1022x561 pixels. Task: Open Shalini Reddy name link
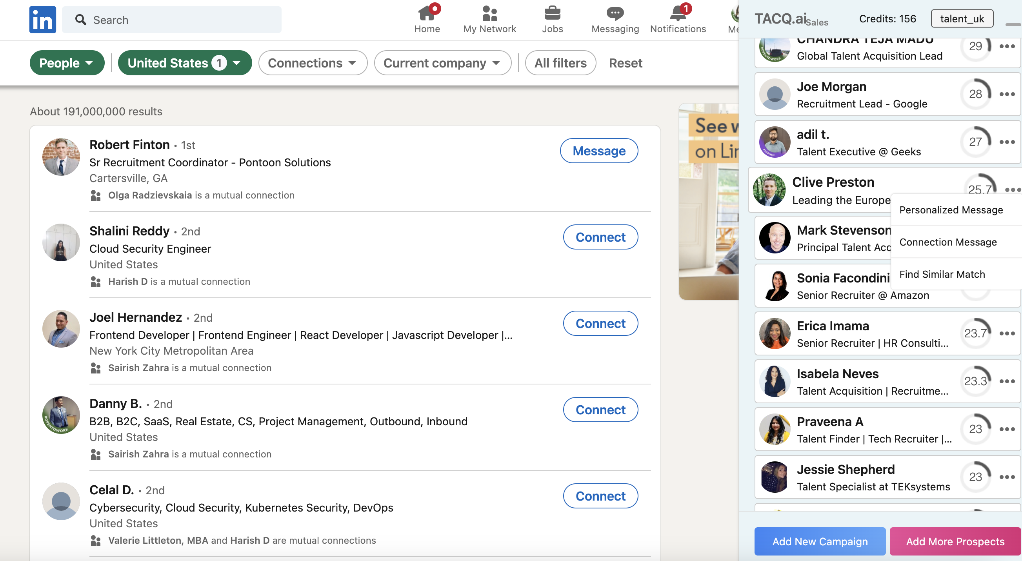(129, 231)
